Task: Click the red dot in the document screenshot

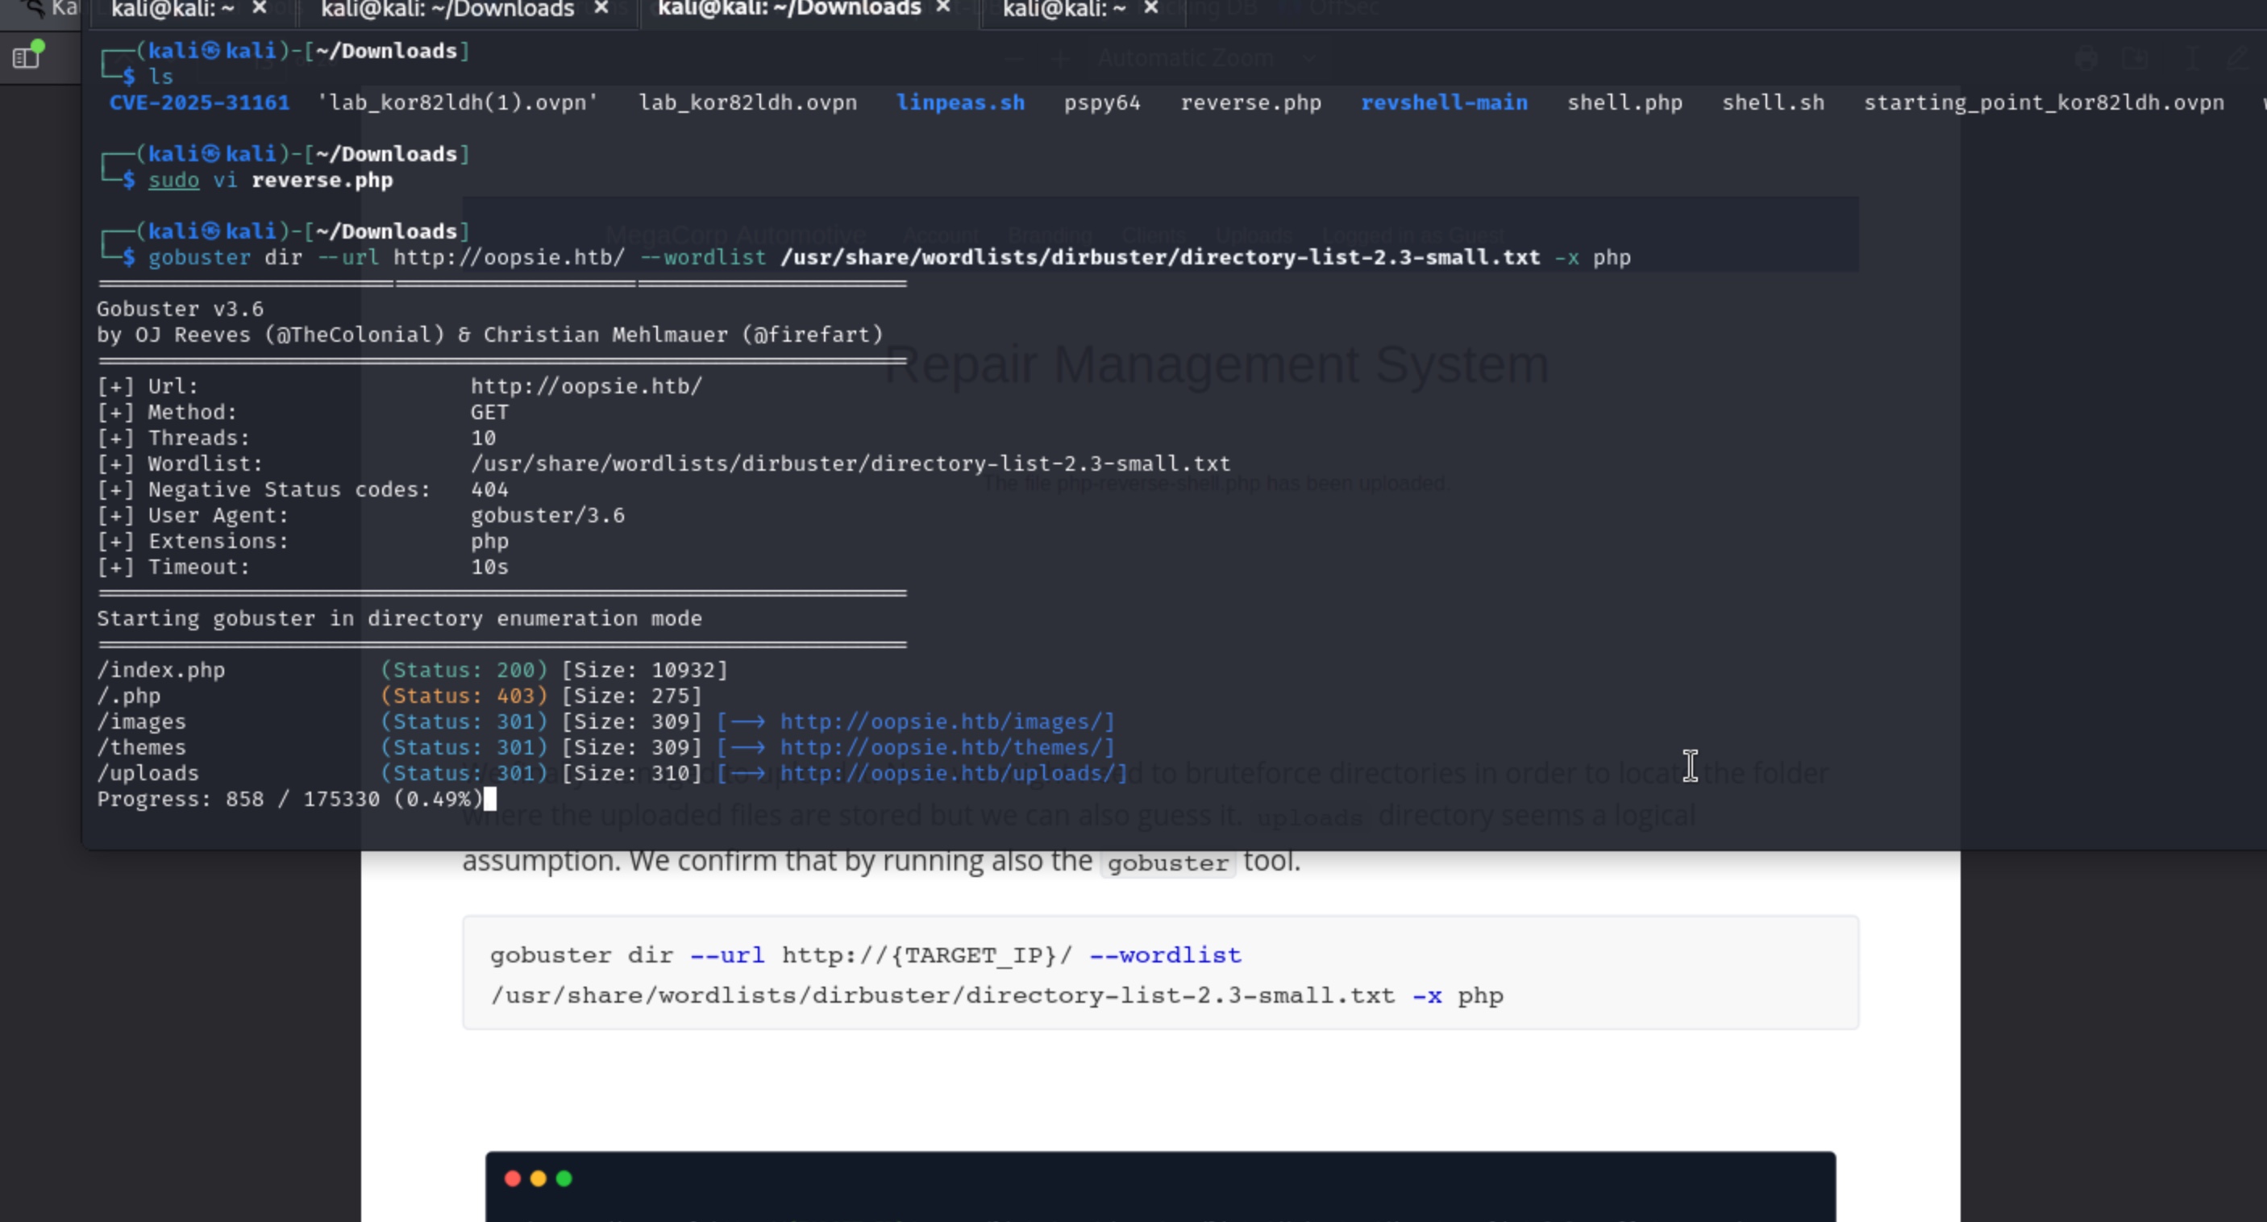Action: coord(512,1178)
